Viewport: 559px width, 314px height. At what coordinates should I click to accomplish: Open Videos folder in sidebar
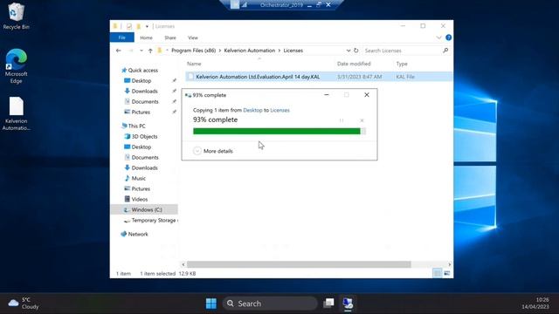click(x=140, y=200)
